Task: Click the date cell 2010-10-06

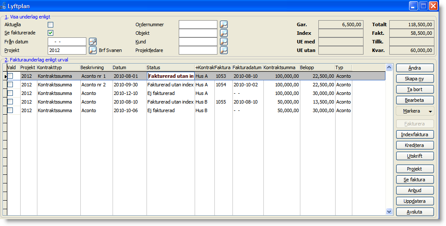Action: (129, 110)
